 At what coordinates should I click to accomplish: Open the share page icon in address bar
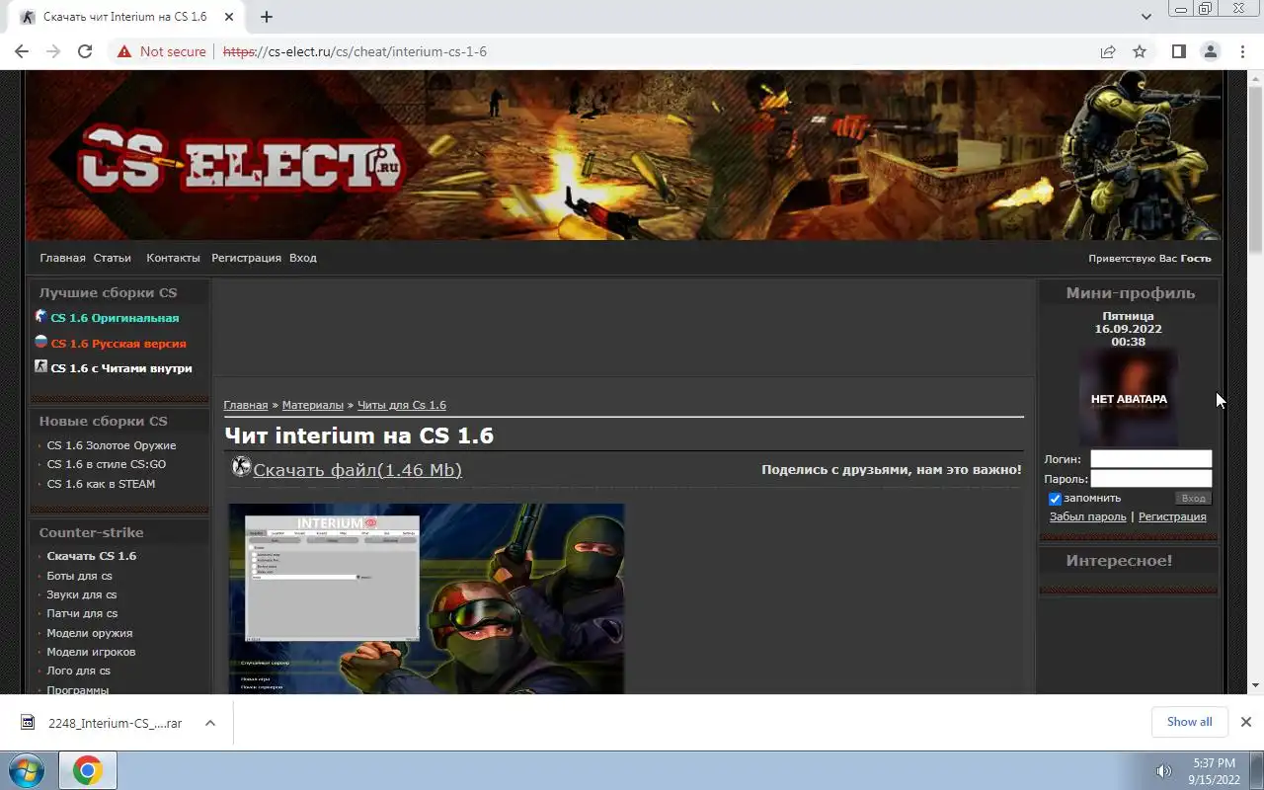click(1108, 51)
